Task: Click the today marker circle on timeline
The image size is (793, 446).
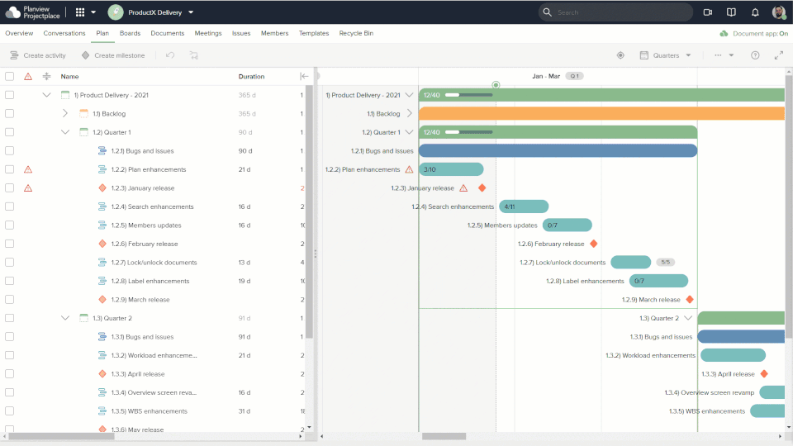Action: coord(496,85)
